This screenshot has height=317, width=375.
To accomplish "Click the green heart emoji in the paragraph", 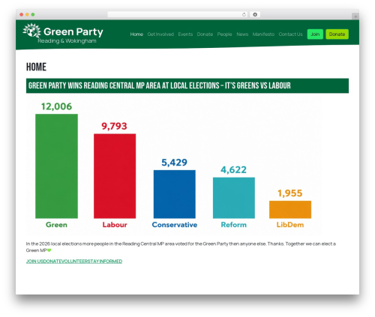I will point(49,250).
